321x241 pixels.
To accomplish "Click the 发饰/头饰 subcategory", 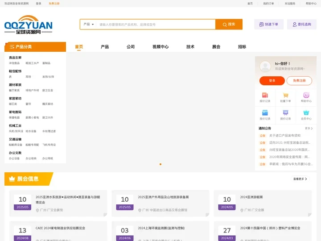I will coord(48,77).
